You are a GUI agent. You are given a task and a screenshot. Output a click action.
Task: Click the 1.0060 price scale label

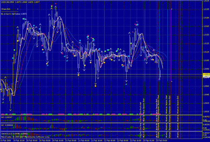[x=206, y=86]
